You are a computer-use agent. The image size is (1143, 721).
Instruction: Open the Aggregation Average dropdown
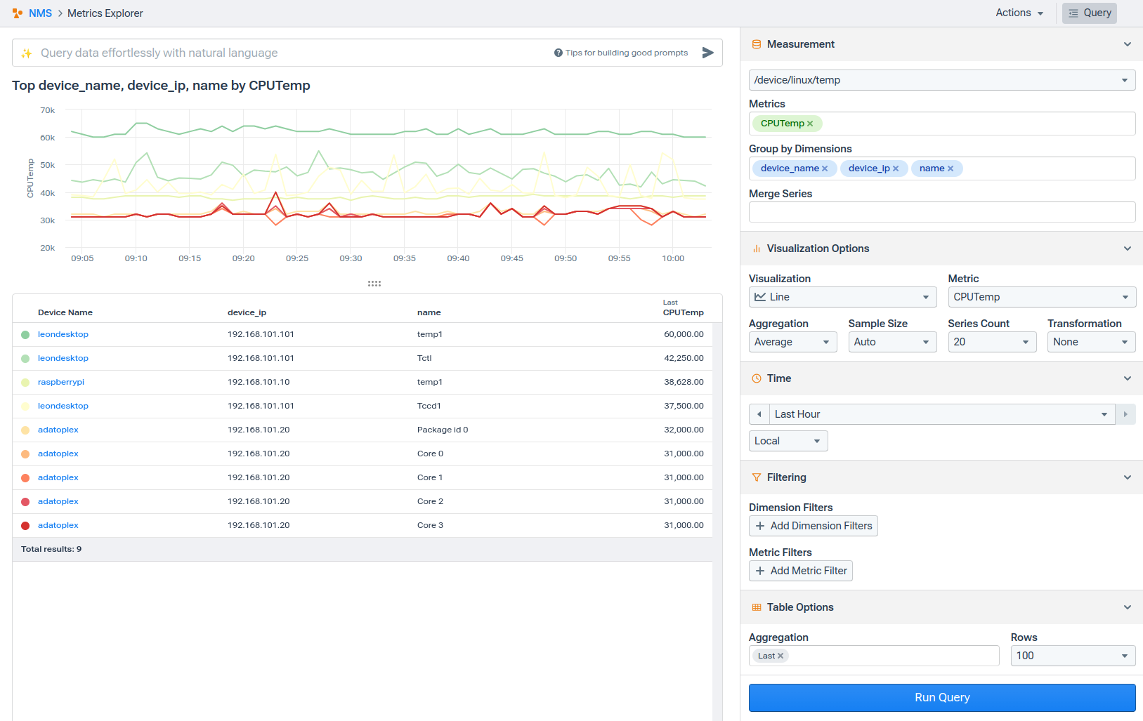[x=792, y=342]
